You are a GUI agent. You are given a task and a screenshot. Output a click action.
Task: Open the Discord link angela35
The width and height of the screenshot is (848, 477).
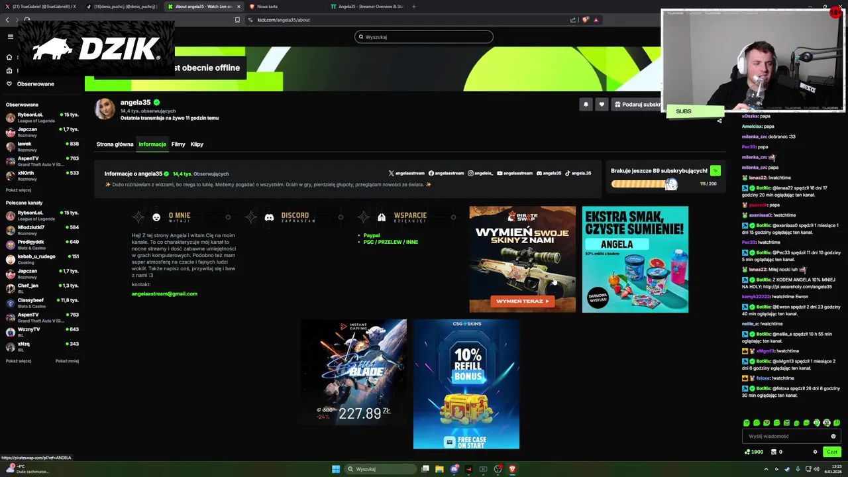pos(549,174)
